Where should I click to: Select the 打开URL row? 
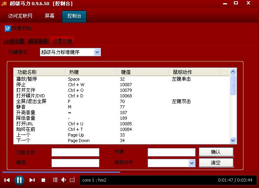coord(122,124)
